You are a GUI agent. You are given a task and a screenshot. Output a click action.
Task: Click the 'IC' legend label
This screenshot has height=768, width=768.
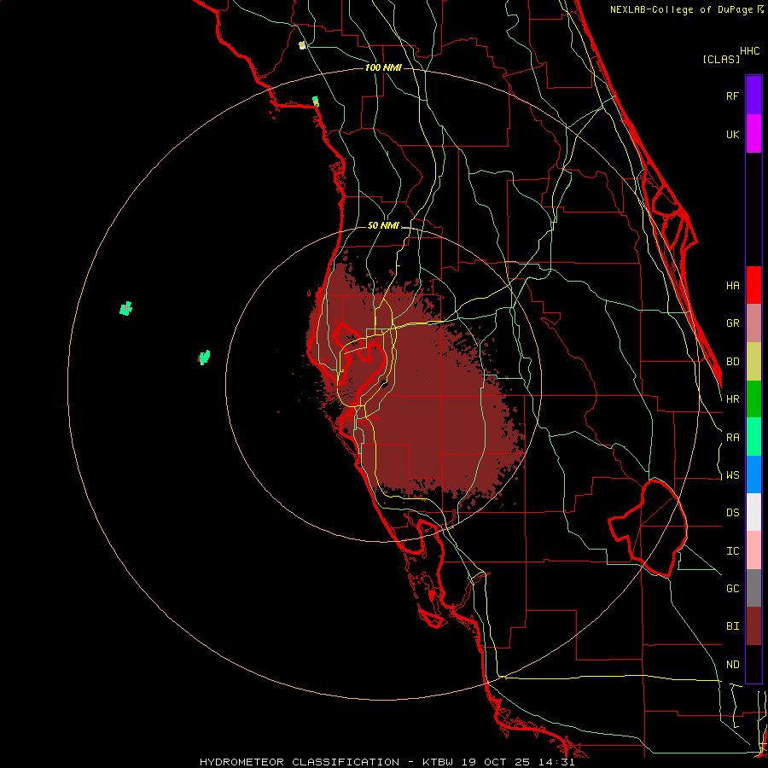pyautogui.click(x=732, y=551)
